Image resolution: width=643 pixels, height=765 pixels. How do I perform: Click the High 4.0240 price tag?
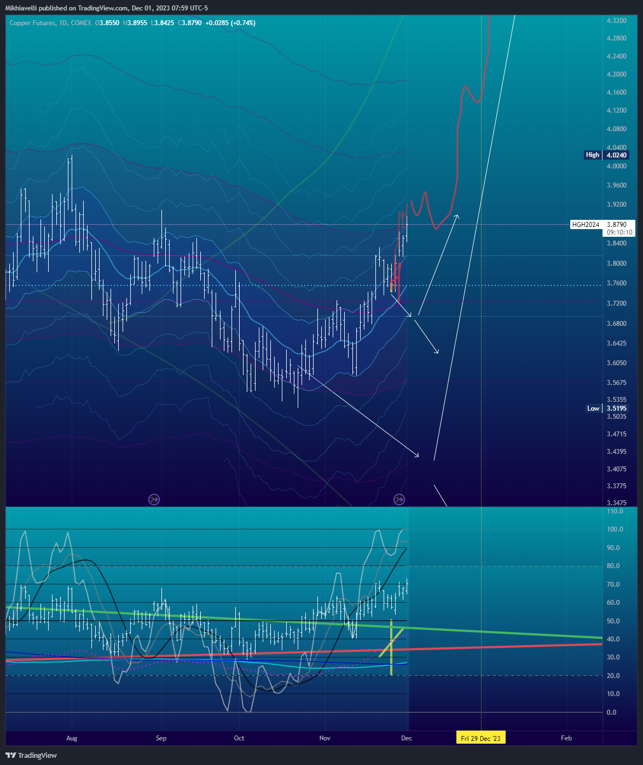point(606,155)
